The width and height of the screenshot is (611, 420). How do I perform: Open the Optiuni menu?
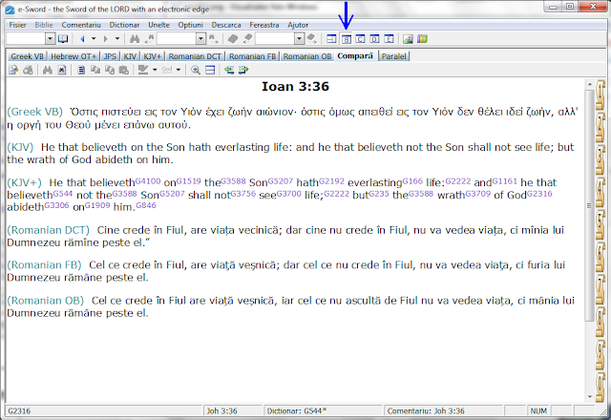tap(191, 25)
